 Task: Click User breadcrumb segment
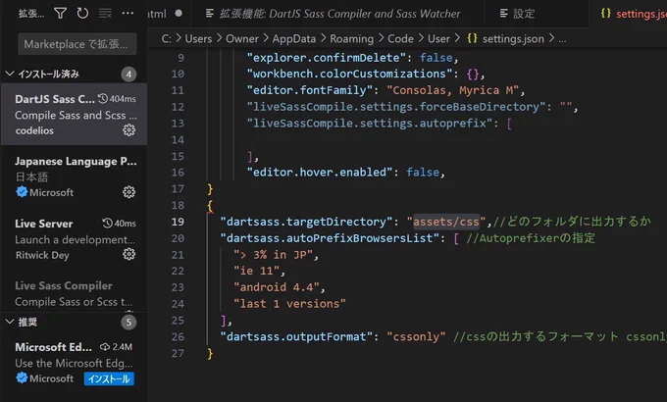[438, 38]
